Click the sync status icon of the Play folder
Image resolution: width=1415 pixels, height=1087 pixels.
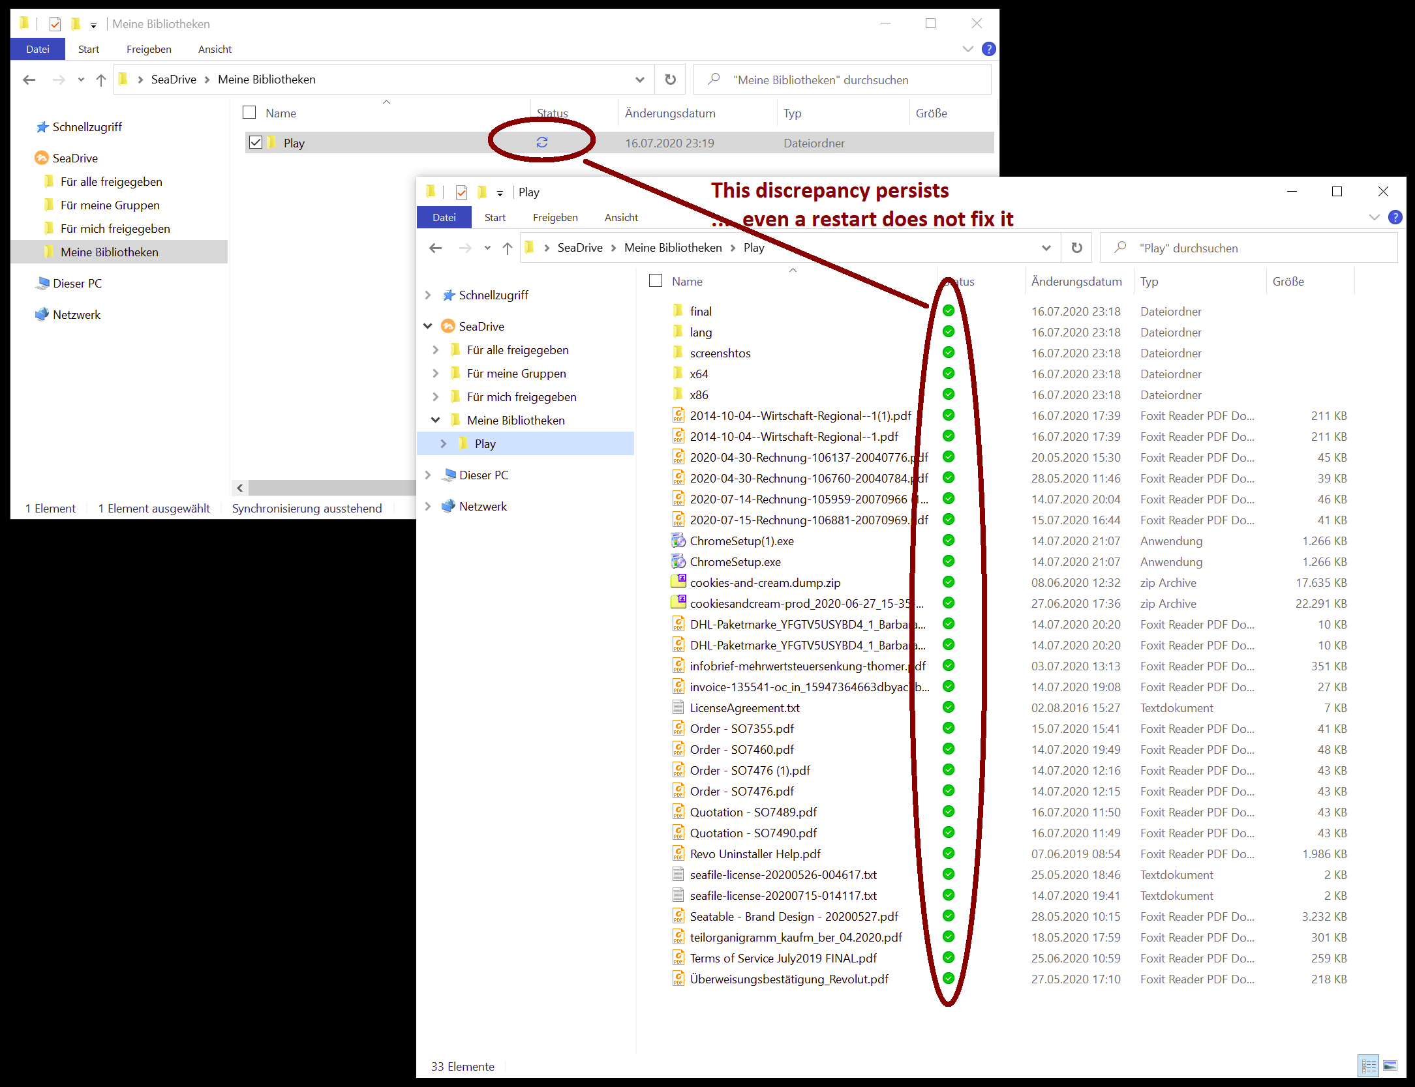[x=541, y=142]
